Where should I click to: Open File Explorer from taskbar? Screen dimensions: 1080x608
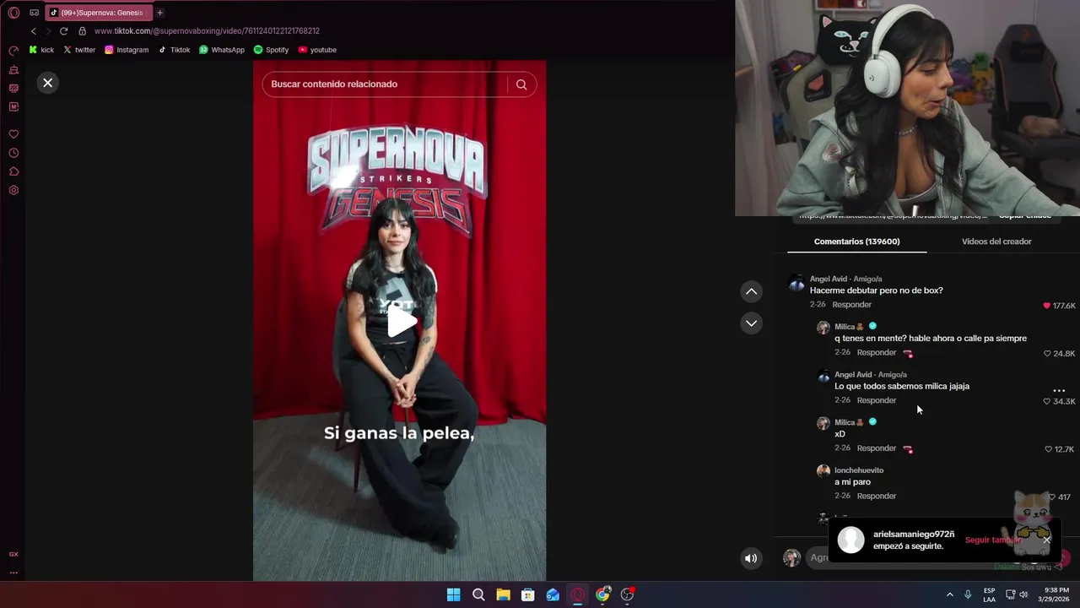coord(503,594)
